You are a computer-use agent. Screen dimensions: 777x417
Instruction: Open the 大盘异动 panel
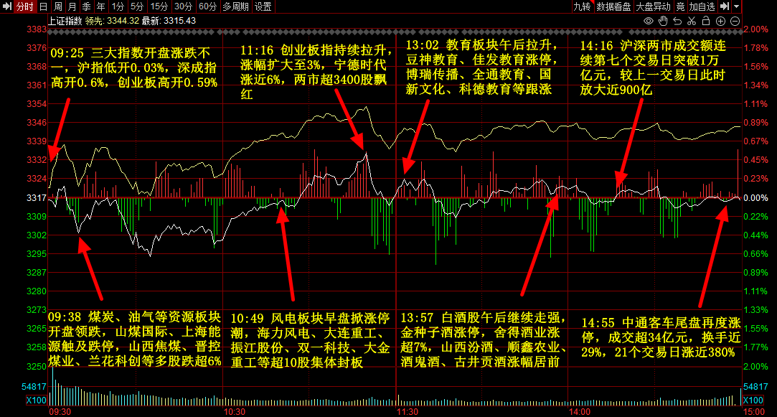[x=652, y=6]
